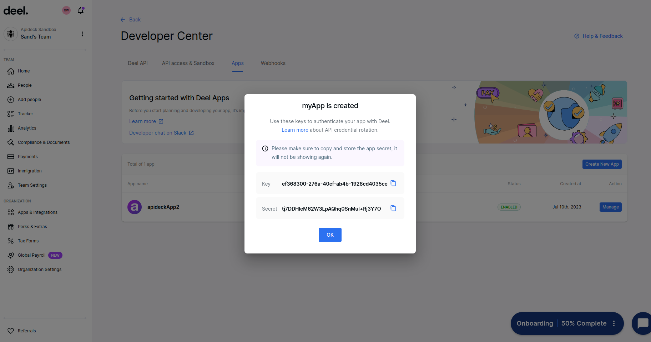Open Onboarding widget three-dot menu
Screen dimensions: 651x342
(x=614, y=323)
